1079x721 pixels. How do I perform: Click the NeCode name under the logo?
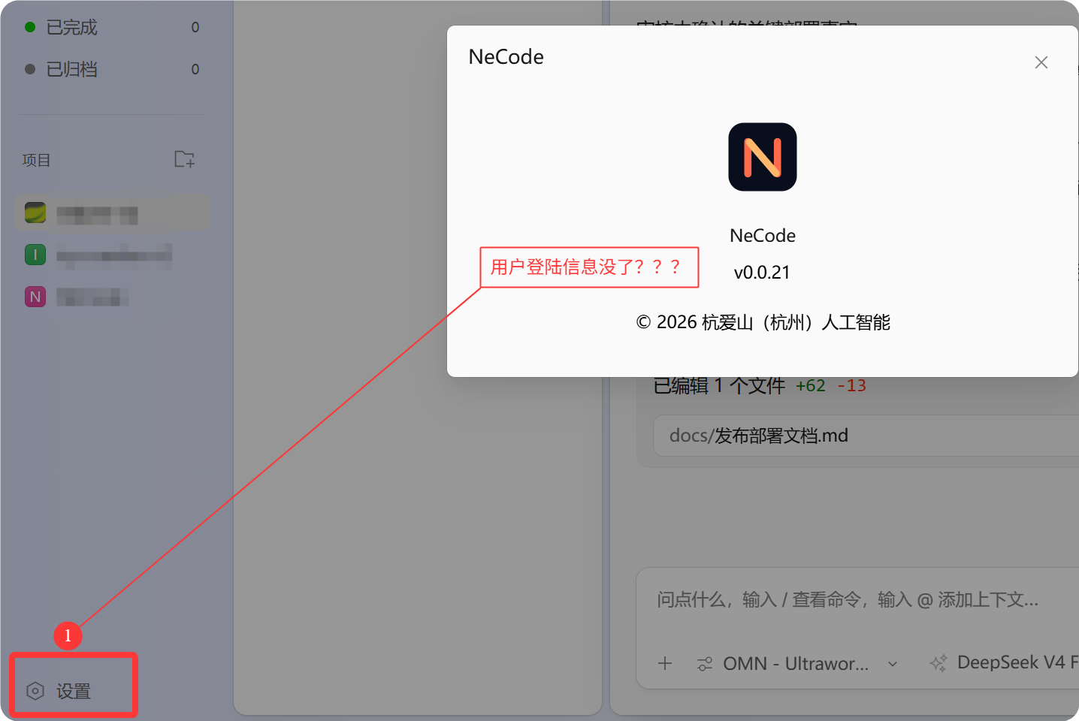763,235
